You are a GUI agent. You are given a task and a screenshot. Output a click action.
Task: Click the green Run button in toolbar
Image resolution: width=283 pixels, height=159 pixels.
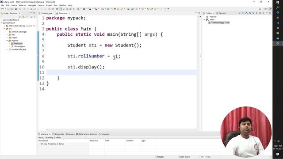[x=84, y=9]
